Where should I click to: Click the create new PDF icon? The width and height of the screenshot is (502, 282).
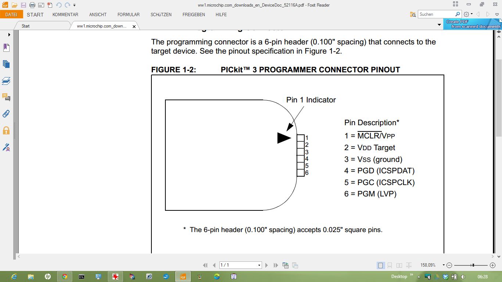[50, 5]
